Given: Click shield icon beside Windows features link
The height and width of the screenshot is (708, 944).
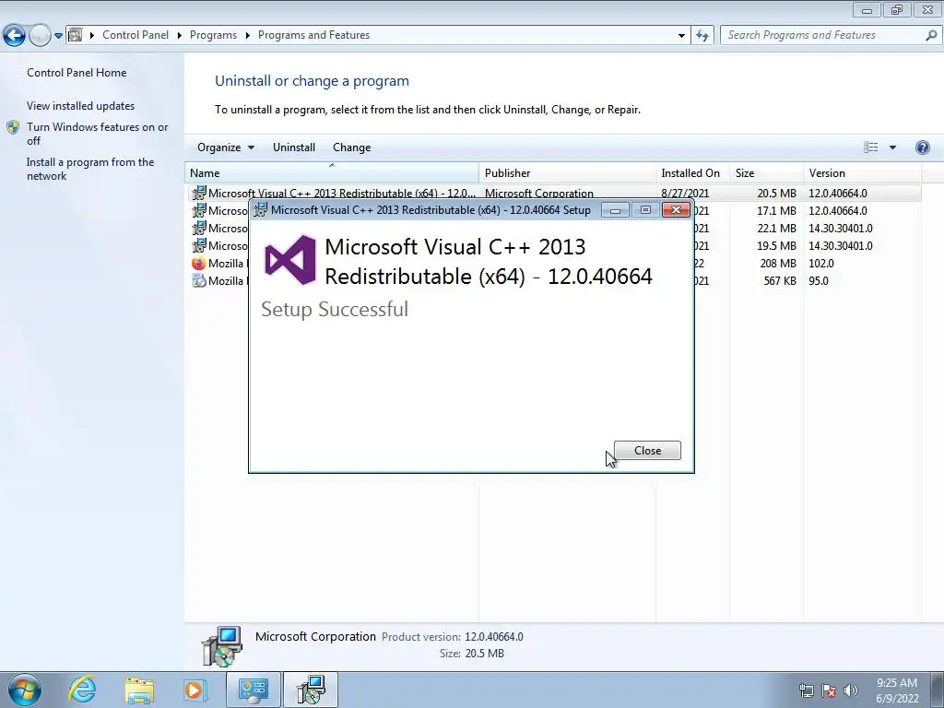Looking at the screenshot, I should pos(13,127).
